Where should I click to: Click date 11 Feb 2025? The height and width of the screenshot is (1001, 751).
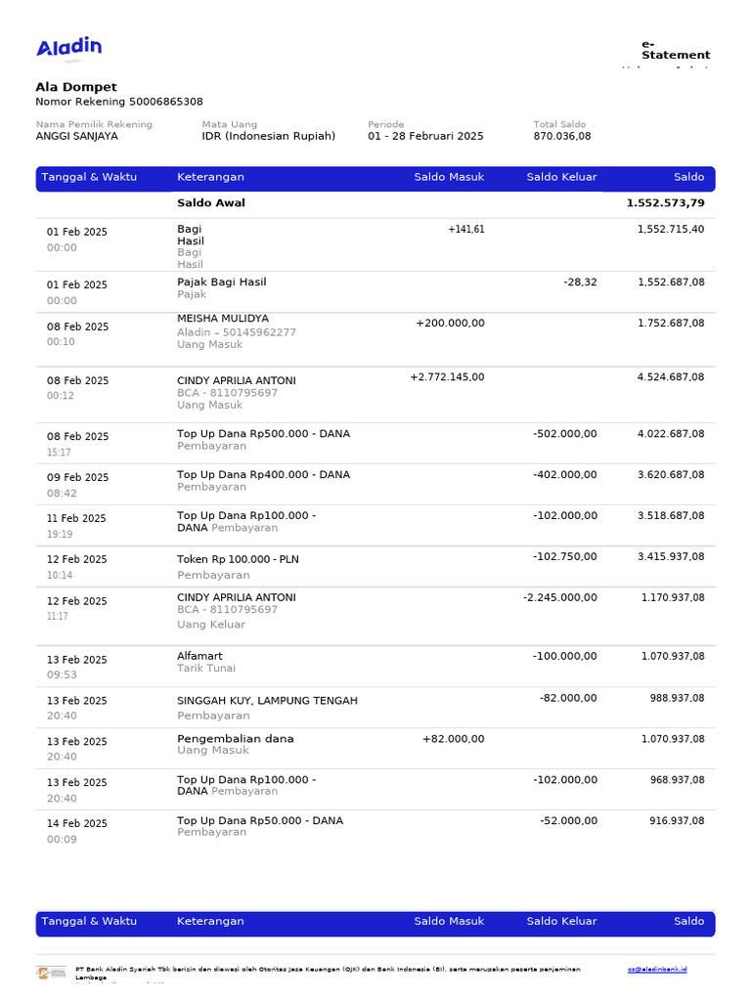coord(76,518)
